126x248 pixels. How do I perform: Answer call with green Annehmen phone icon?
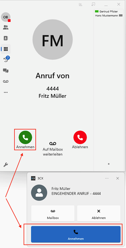pos(25,137)
